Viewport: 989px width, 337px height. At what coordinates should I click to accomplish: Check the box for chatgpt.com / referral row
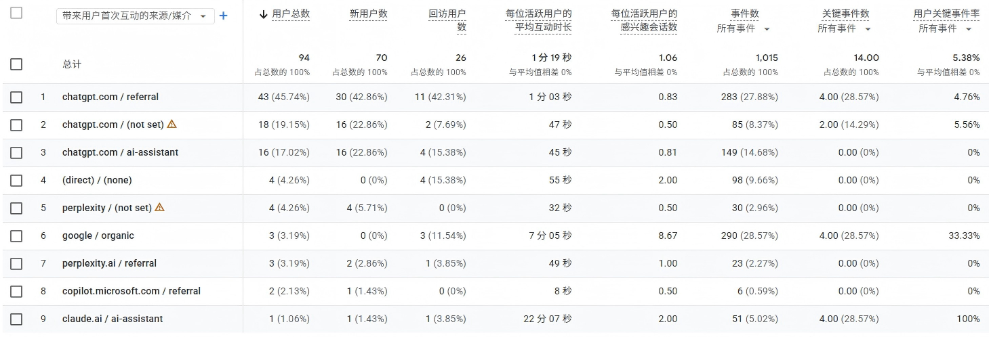pos(16,97)
